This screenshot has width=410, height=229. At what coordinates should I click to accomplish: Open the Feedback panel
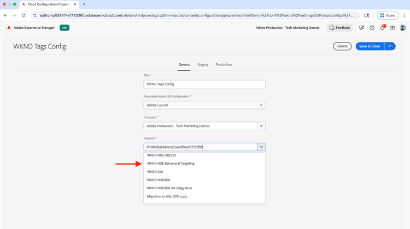point(339,28)
